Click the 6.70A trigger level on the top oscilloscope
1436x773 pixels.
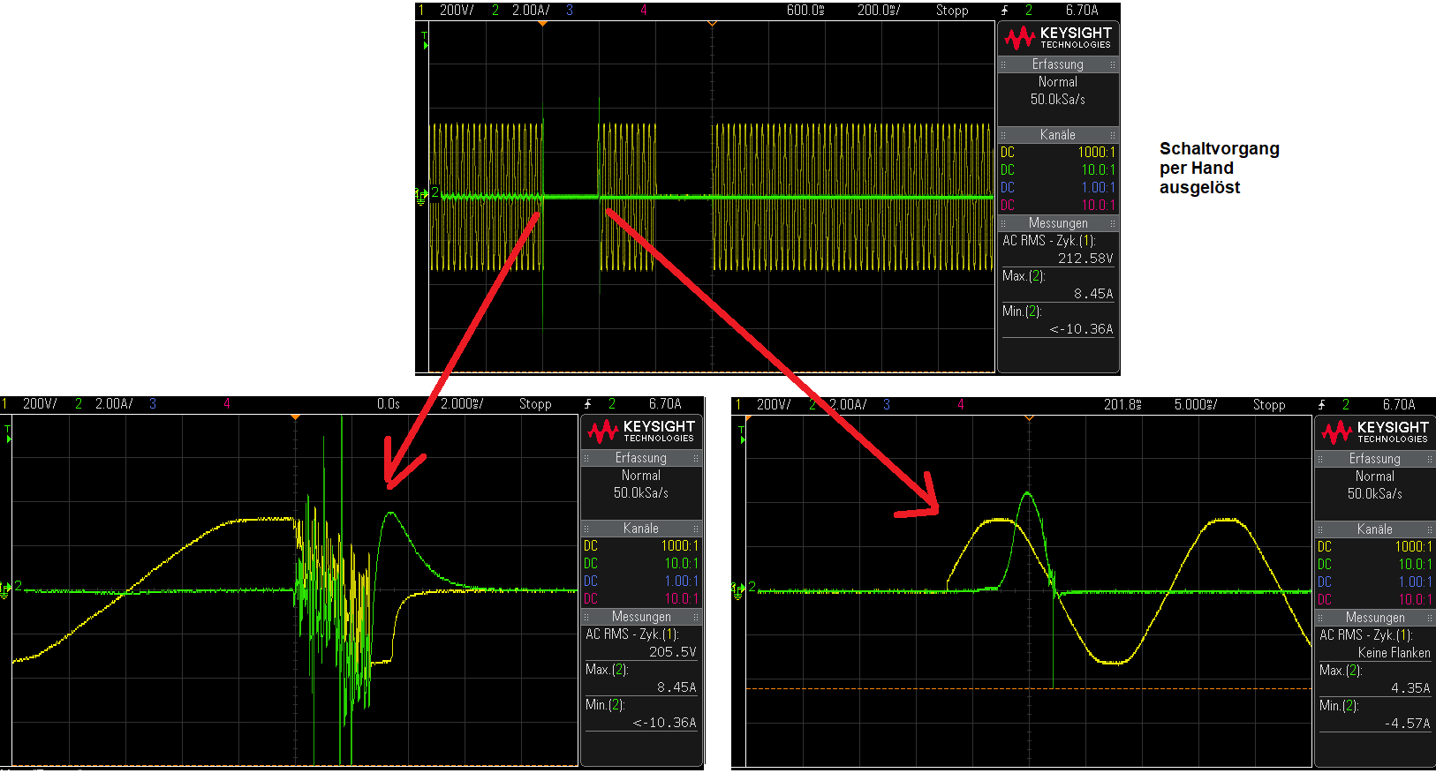click(1082, 11)
